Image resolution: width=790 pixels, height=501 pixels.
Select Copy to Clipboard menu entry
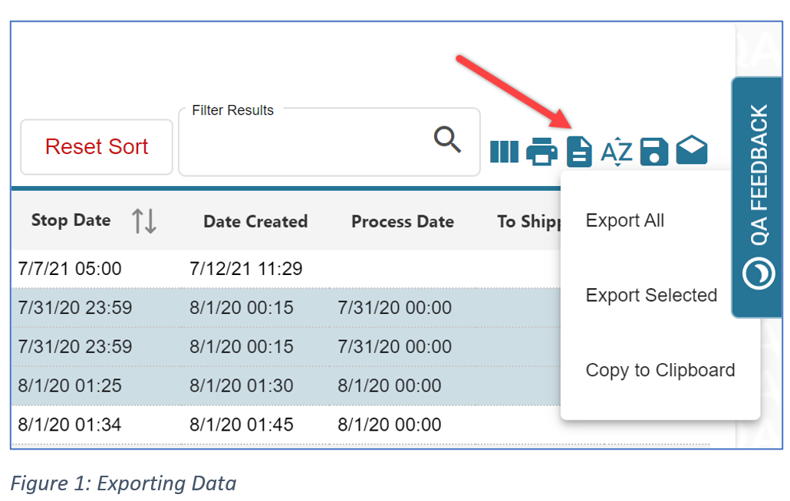pyautogui.click(x=660, y=370)
